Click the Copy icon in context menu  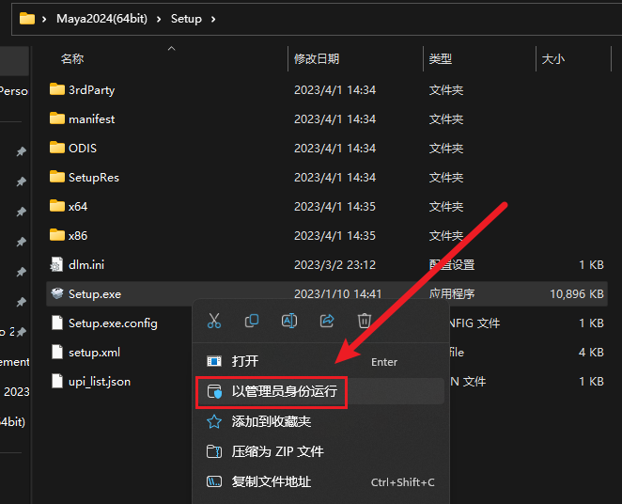252,321
